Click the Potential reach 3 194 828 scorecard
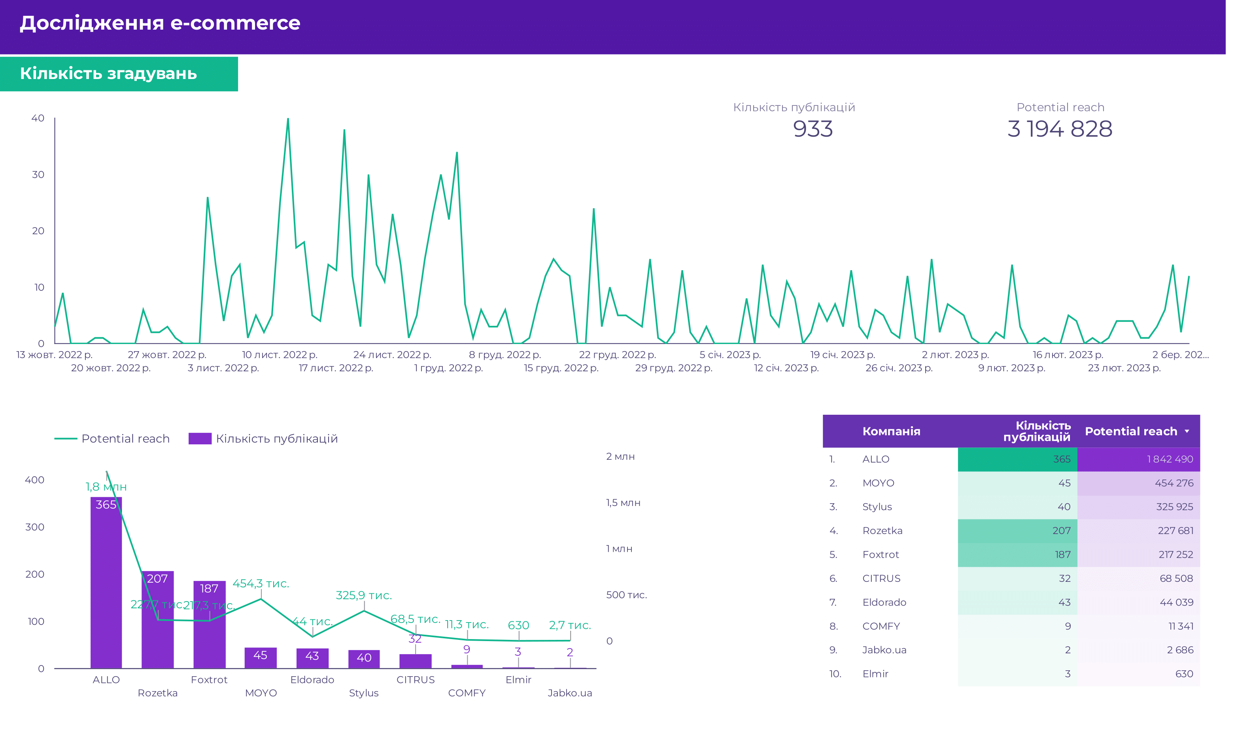This screenshot has width=1236, height=741. click(x=1060, y=129)
